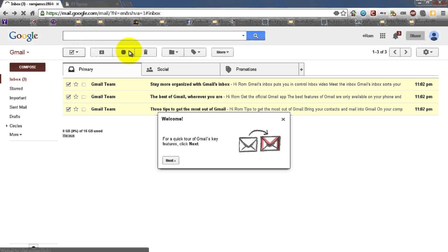The image size is (448, 252).
Task: Select the Inbox (3) browser tab
Action: tap(31, 4)
